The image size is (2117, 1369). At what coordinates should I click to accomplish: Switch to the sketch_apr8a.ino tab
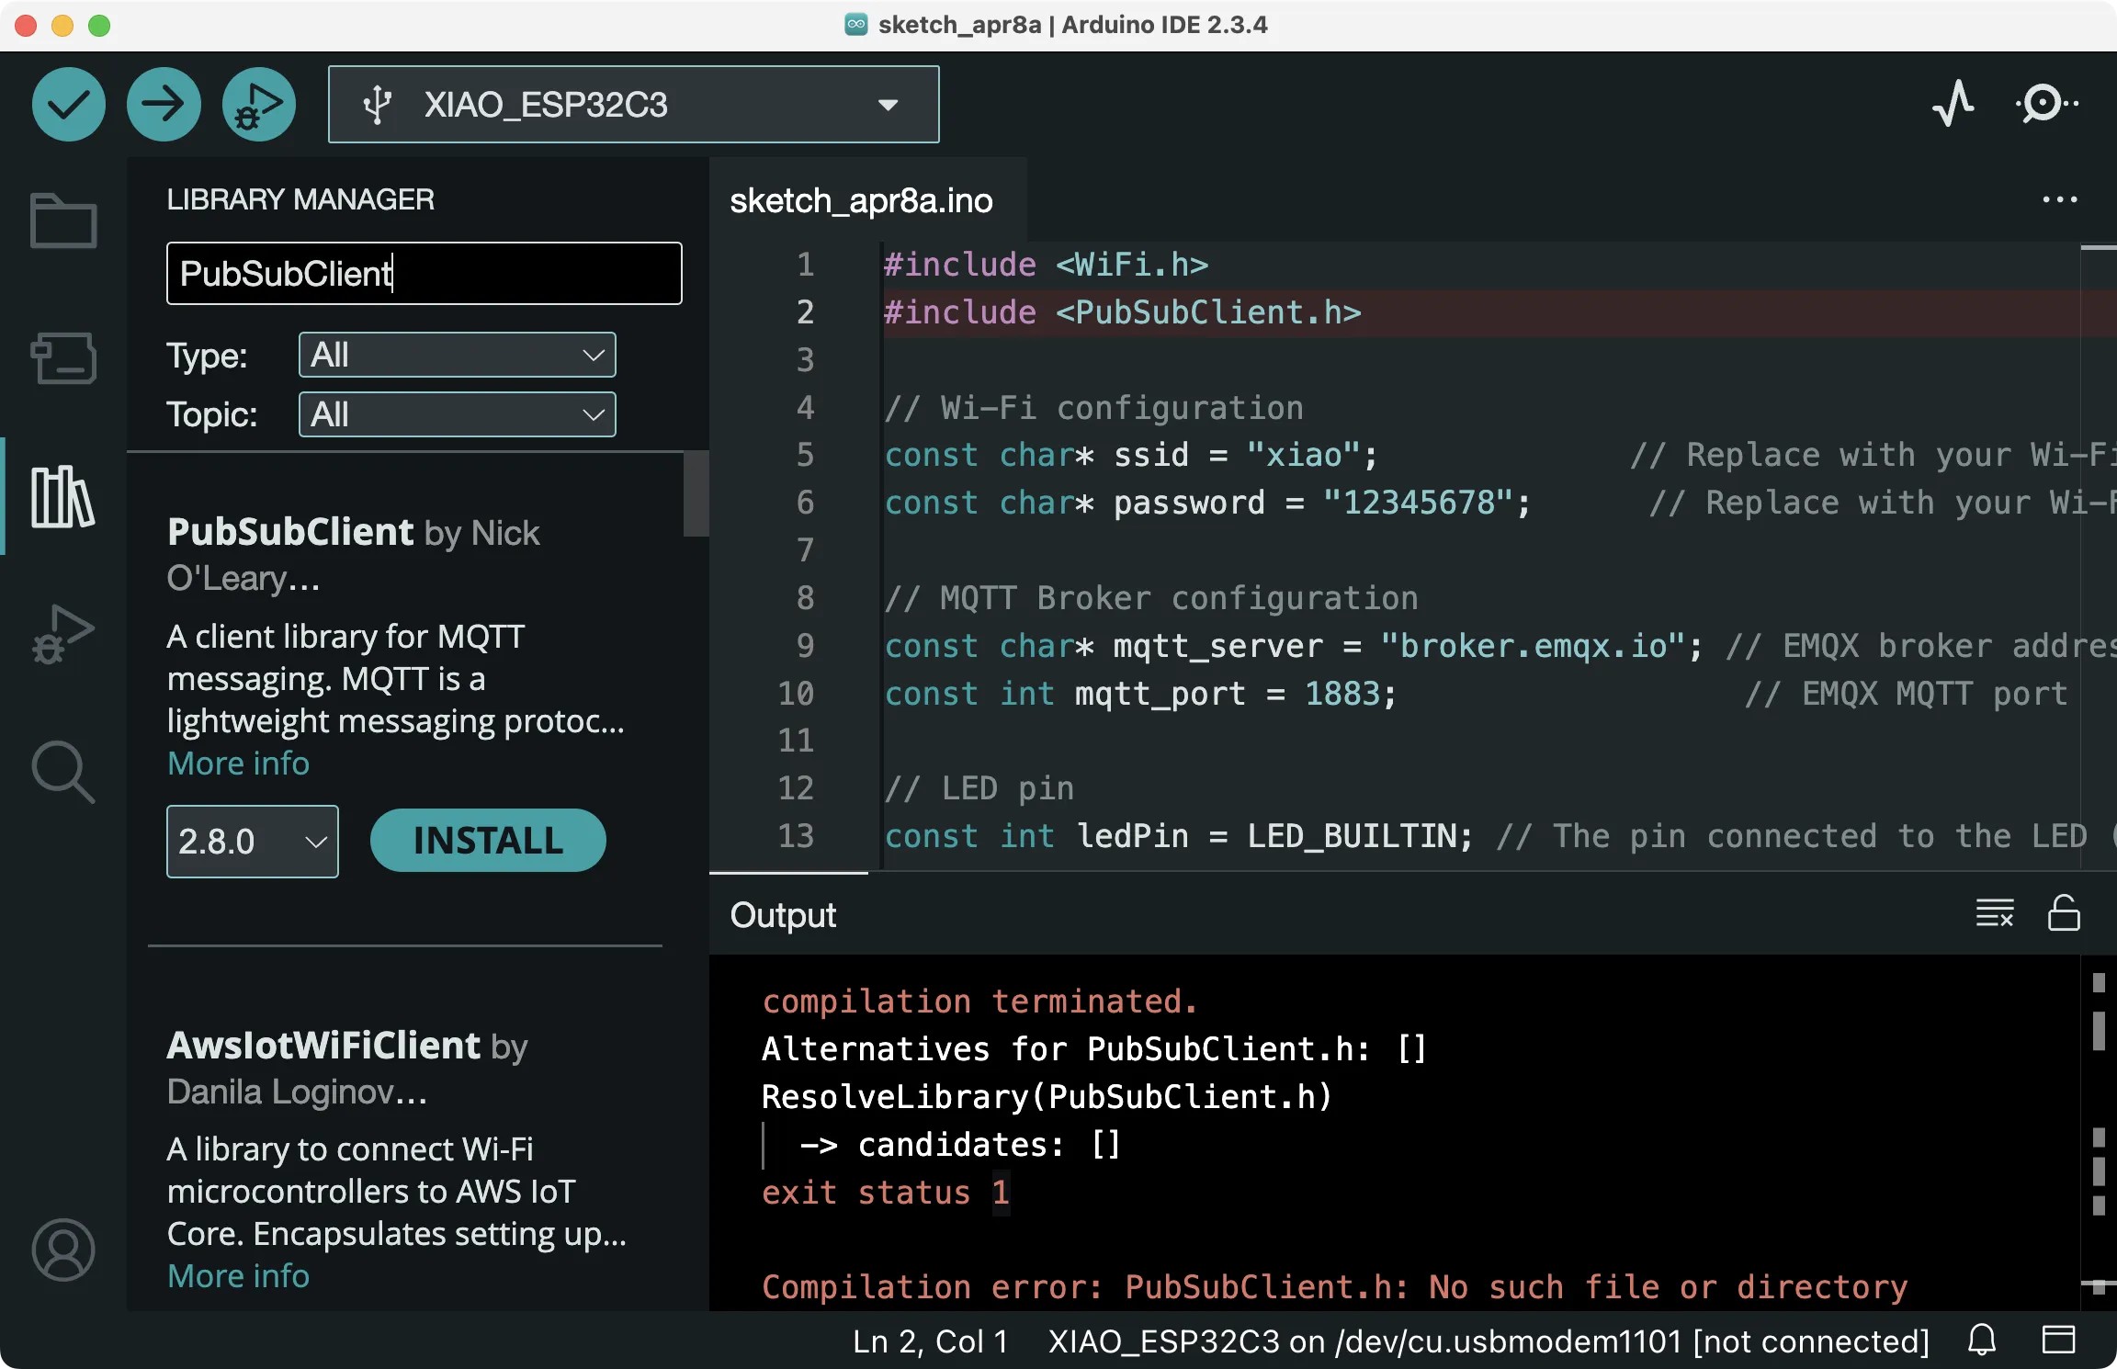pyautogui.click(x=861, y=200)
